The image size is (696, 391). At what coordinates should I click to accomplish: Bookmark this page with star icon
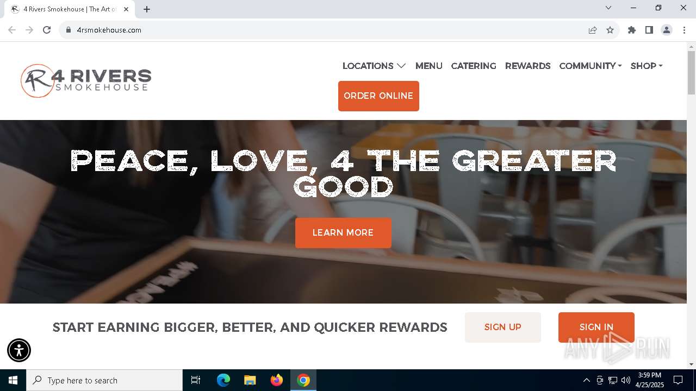pyautogui.click(x=610, y=30)
